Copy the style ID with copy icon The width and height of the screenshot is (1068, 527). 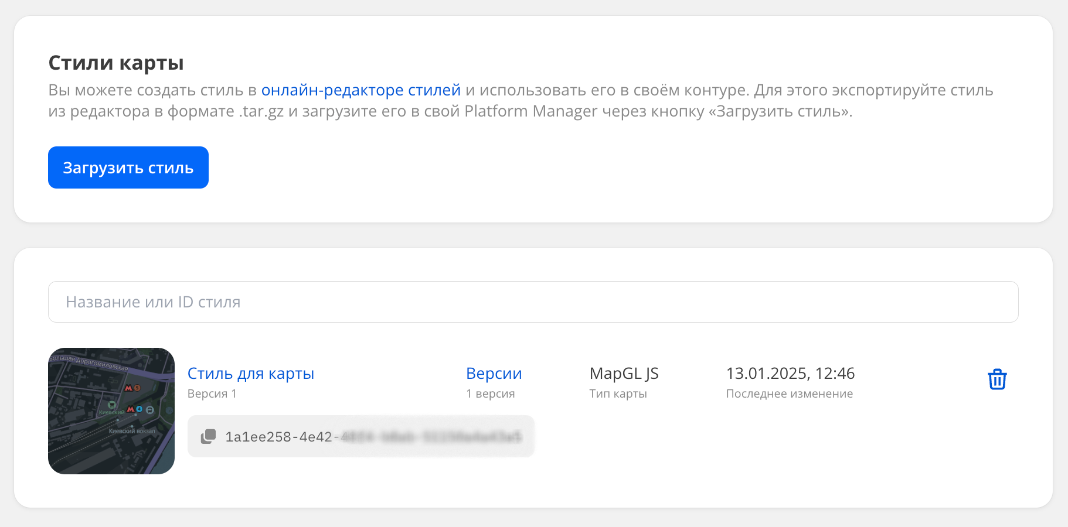(x=208, y=437)
